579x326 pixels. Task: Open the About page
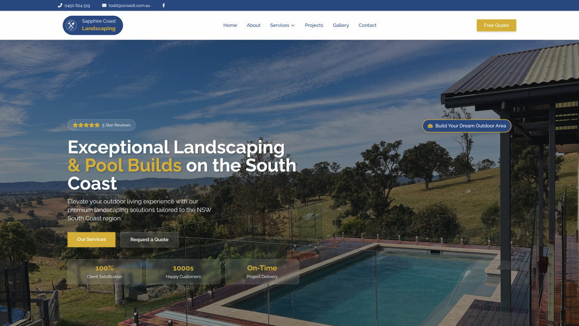(x=253, y=25)
